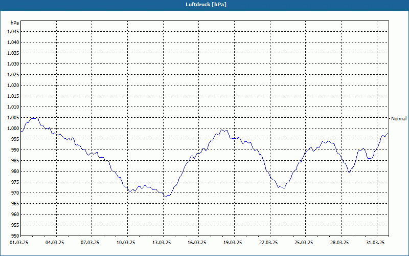
Task: Select the 1.010 y-axis value
Action: pyautogui.click(x=13, y=107)
